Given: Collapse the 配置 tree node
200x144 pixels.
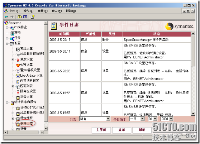Looking at the screenshot, I should point(7,44).
